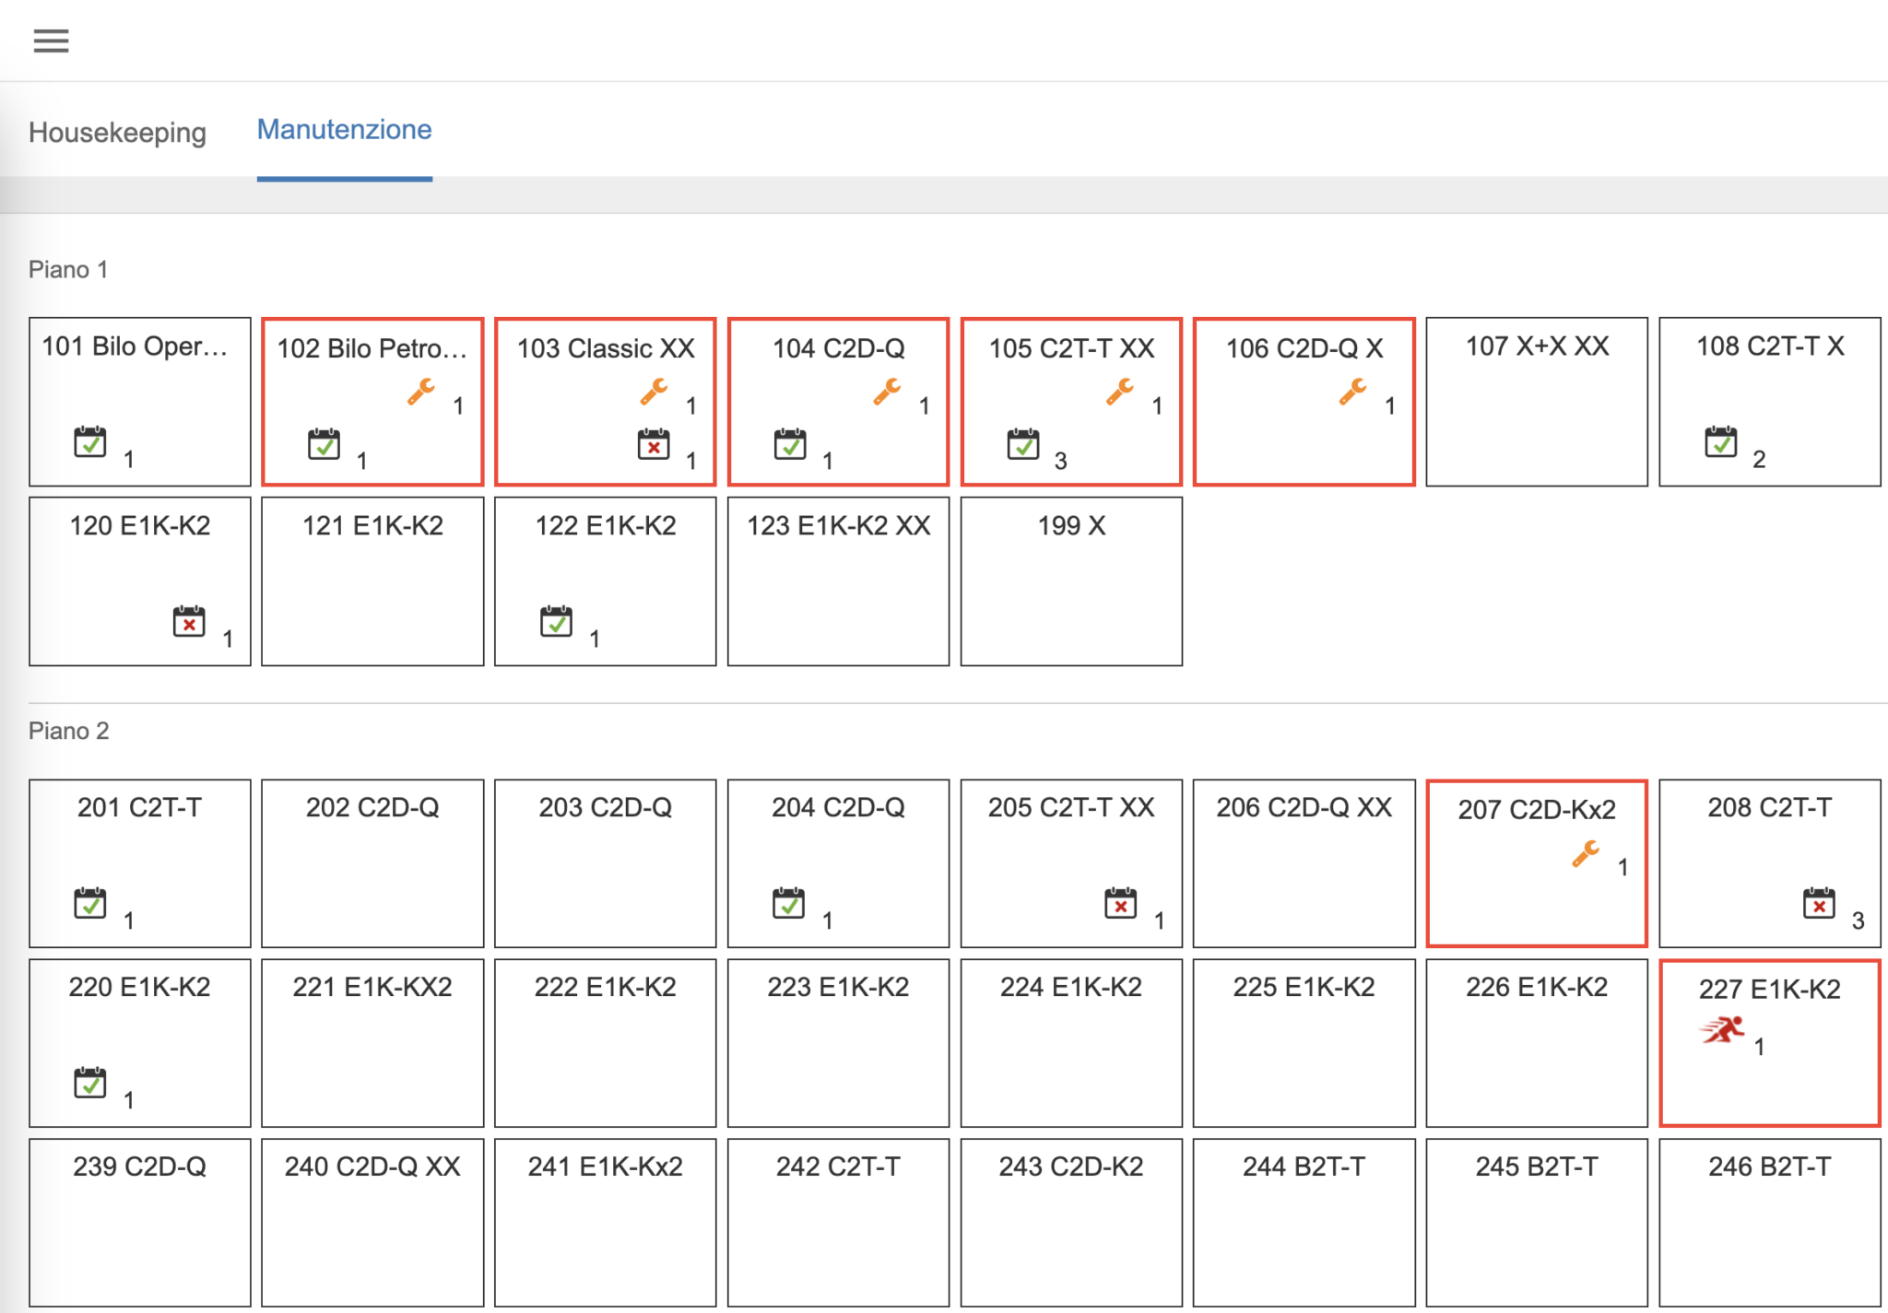Open room card 199 X

click(1071, 581)
